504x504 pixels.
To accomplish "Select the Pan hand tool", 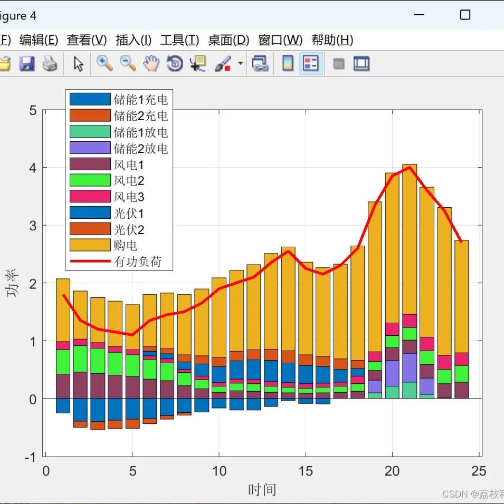I will (151, 63).
